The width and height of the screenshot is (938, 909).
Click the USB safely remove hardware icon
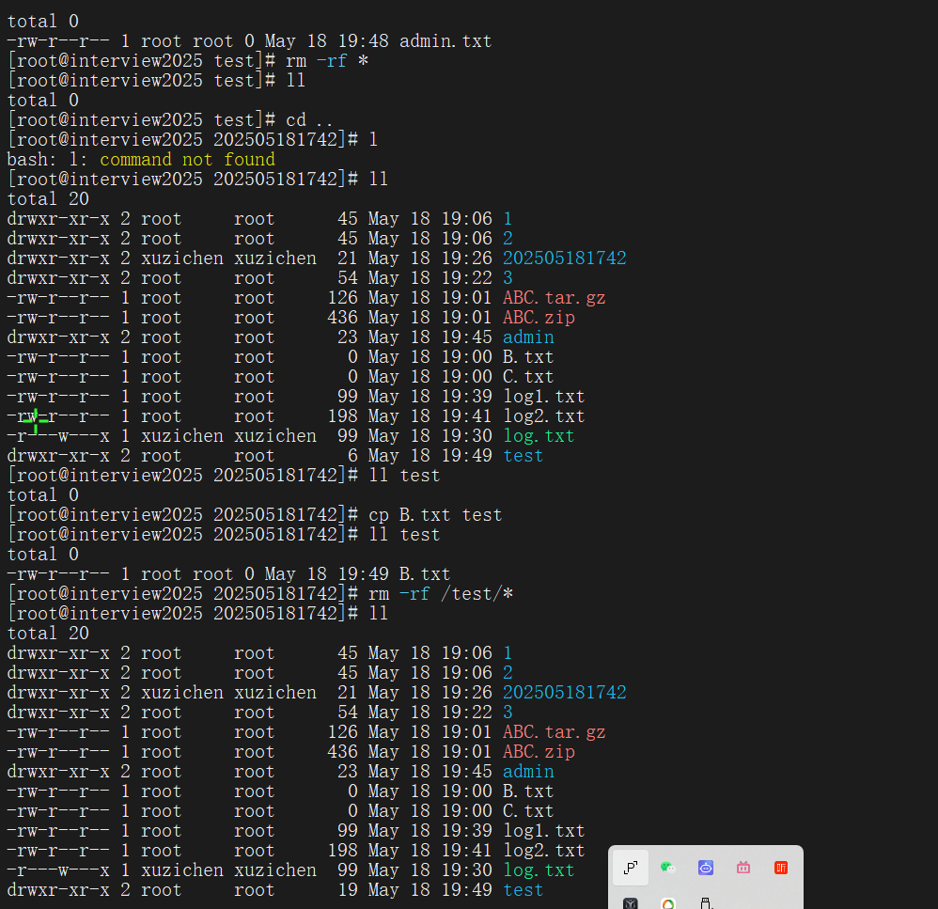pyautogui.click(x=705, y=903)
